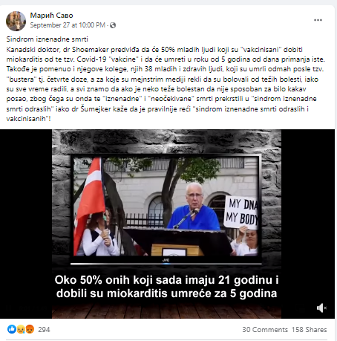
Task: Open the 30 Comments link
Action: 265,330
